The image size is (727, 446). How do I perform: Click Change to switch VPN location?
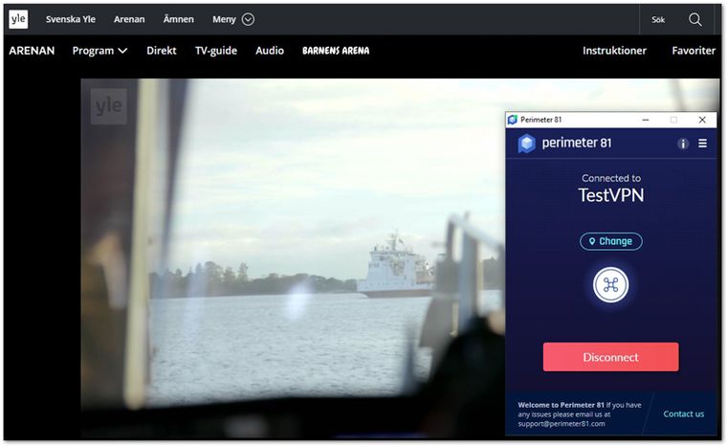pos(610,241)
